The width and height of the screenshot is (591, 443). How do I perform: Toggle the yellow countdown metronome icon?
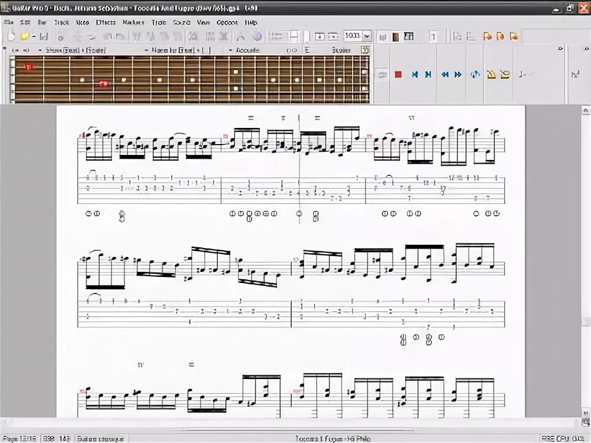click(x=505, y=74)
